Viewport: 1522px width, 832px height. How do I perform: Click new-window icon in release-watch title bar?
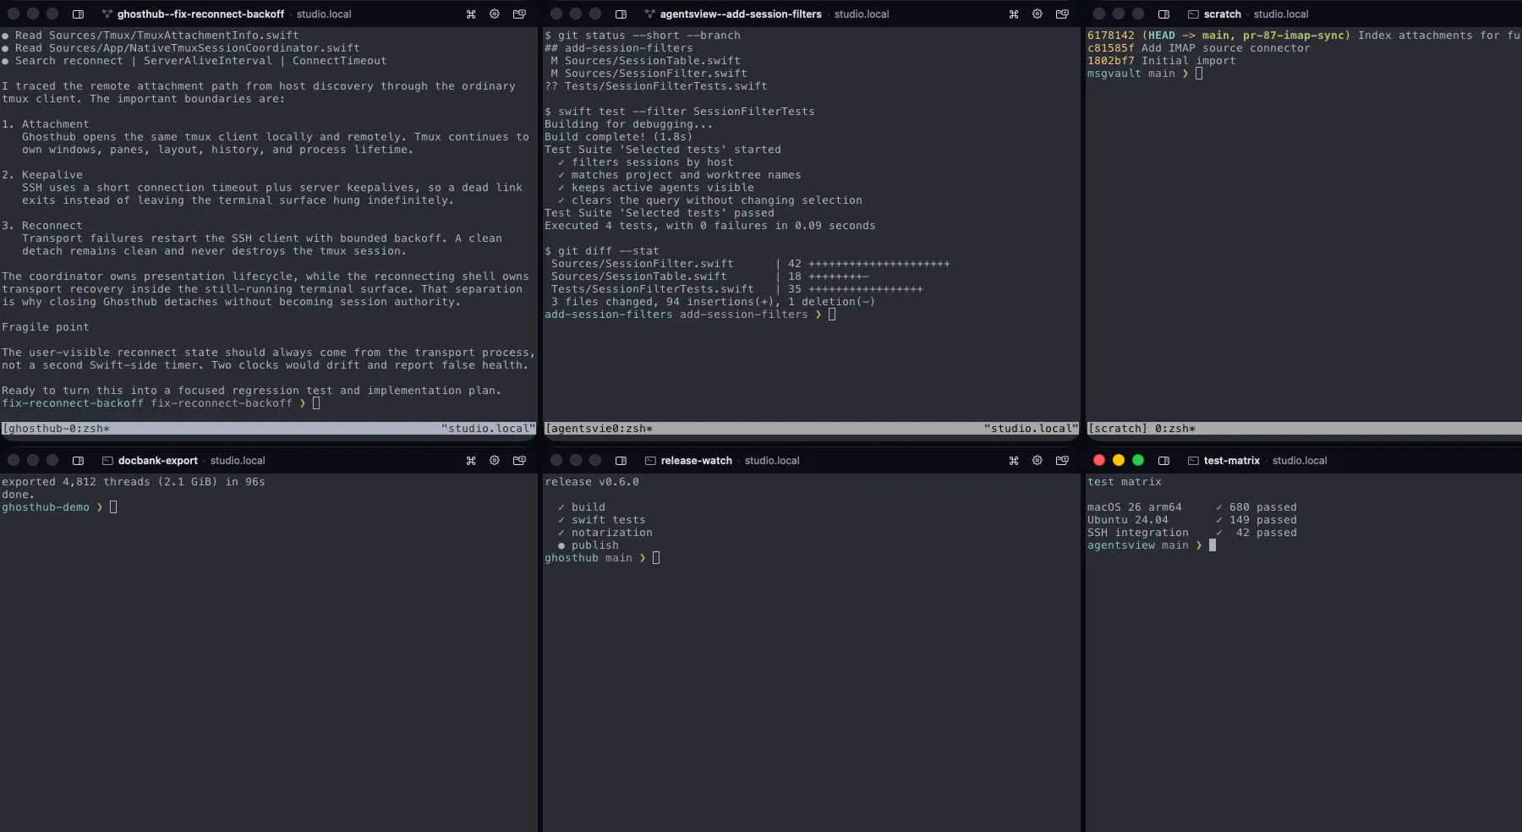coord(1062,460)
